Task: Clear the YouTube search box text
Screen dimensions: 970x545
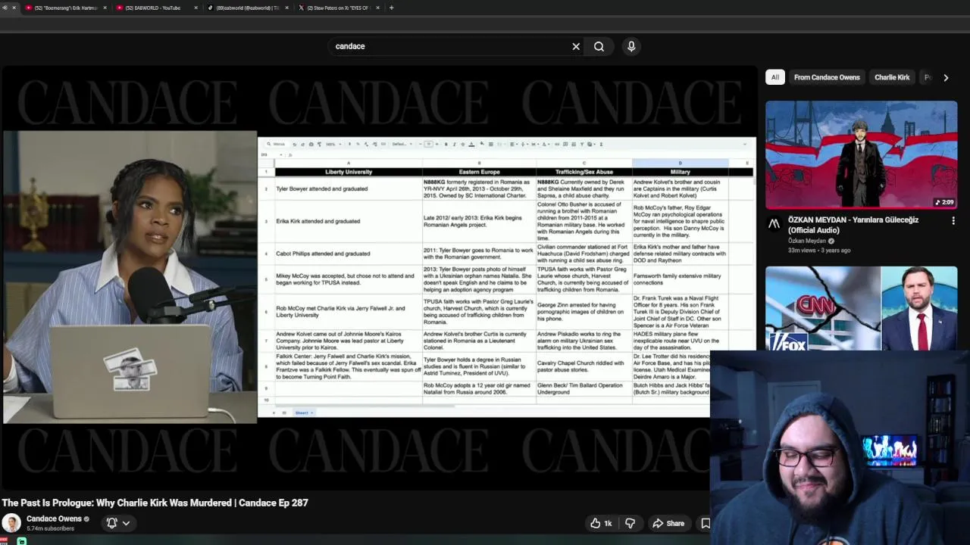Action: [x=576, y=46]
